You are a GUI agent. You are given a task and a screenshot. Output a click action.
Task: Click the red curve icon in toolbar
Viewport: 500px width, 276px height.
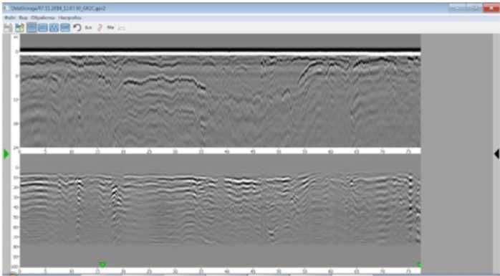click(100, 28)
